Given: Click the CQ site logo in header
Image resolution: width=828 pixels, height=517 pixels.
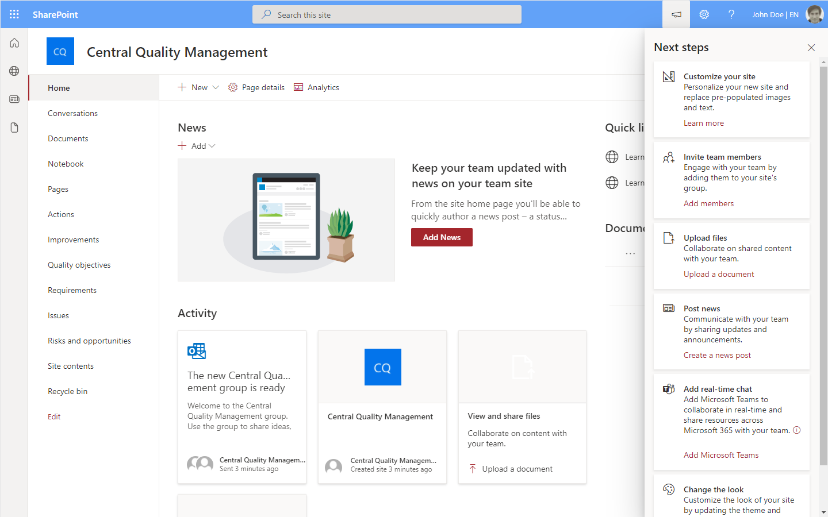Looking at the screenshot, I should (x=60, y=51).
